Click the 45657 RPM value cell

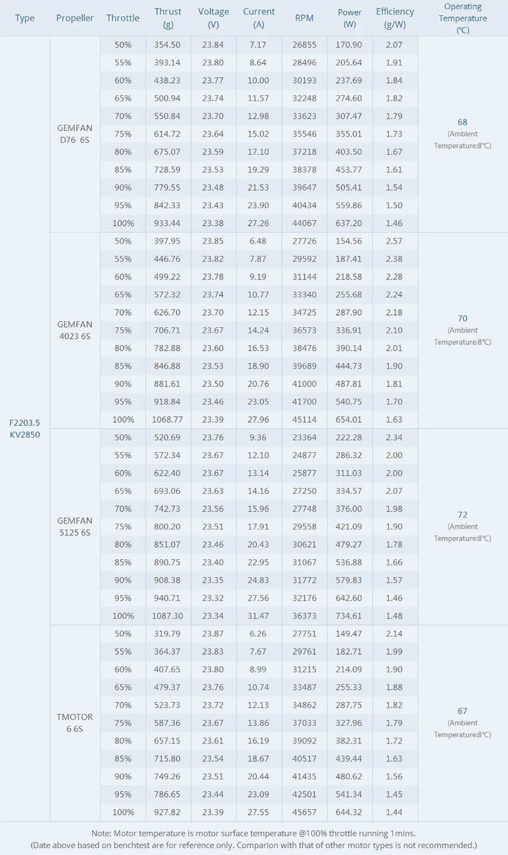tap(304, 812)
